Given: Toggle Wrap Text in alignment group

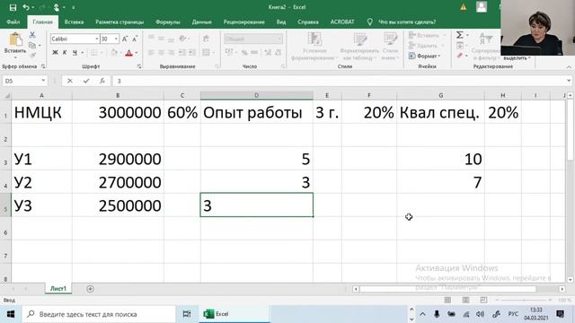Looking at the screenshot, I should point(206,39).
